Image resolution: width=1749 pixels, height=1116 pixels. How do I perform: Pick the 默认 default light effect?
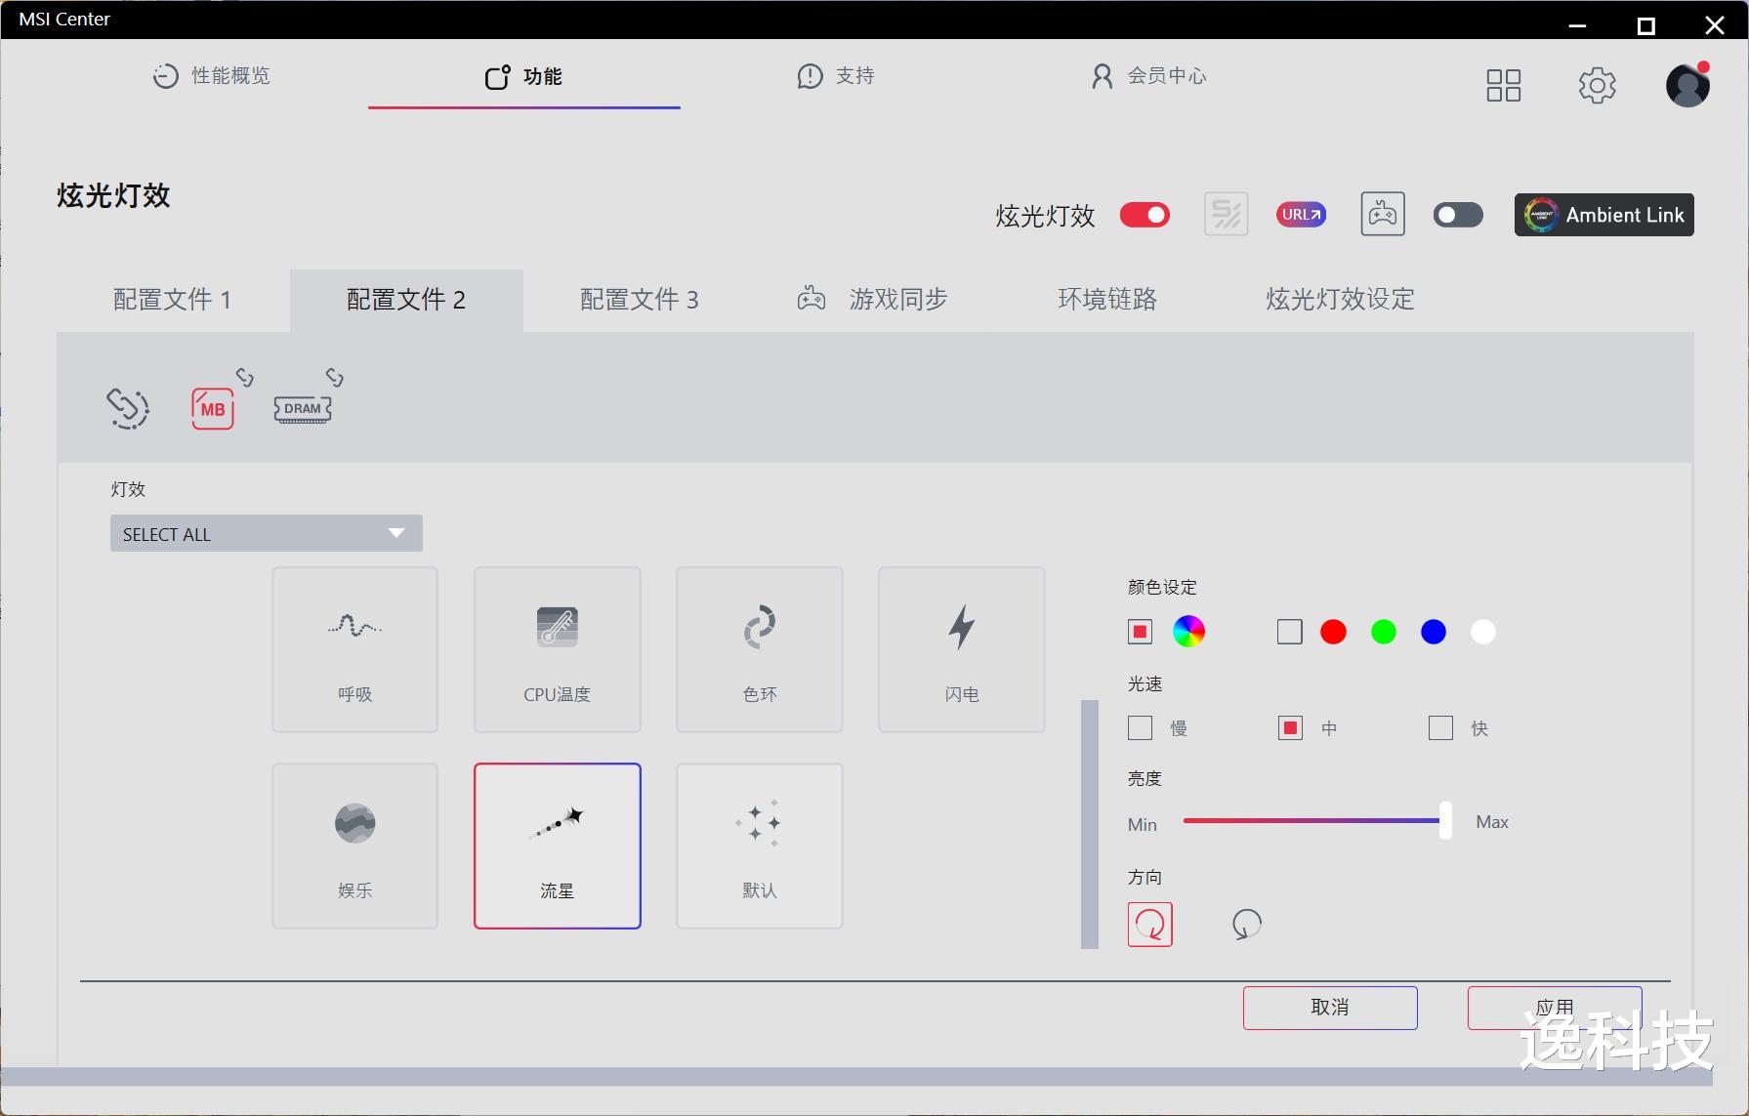click(x=759, y=846)
